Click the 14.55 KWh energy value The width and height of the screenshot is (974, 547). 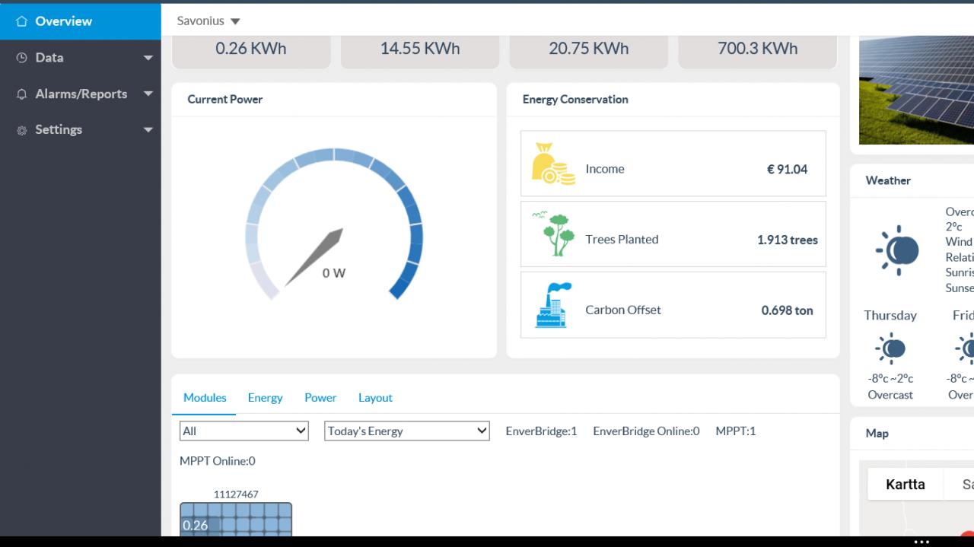(x=420, y=48)
